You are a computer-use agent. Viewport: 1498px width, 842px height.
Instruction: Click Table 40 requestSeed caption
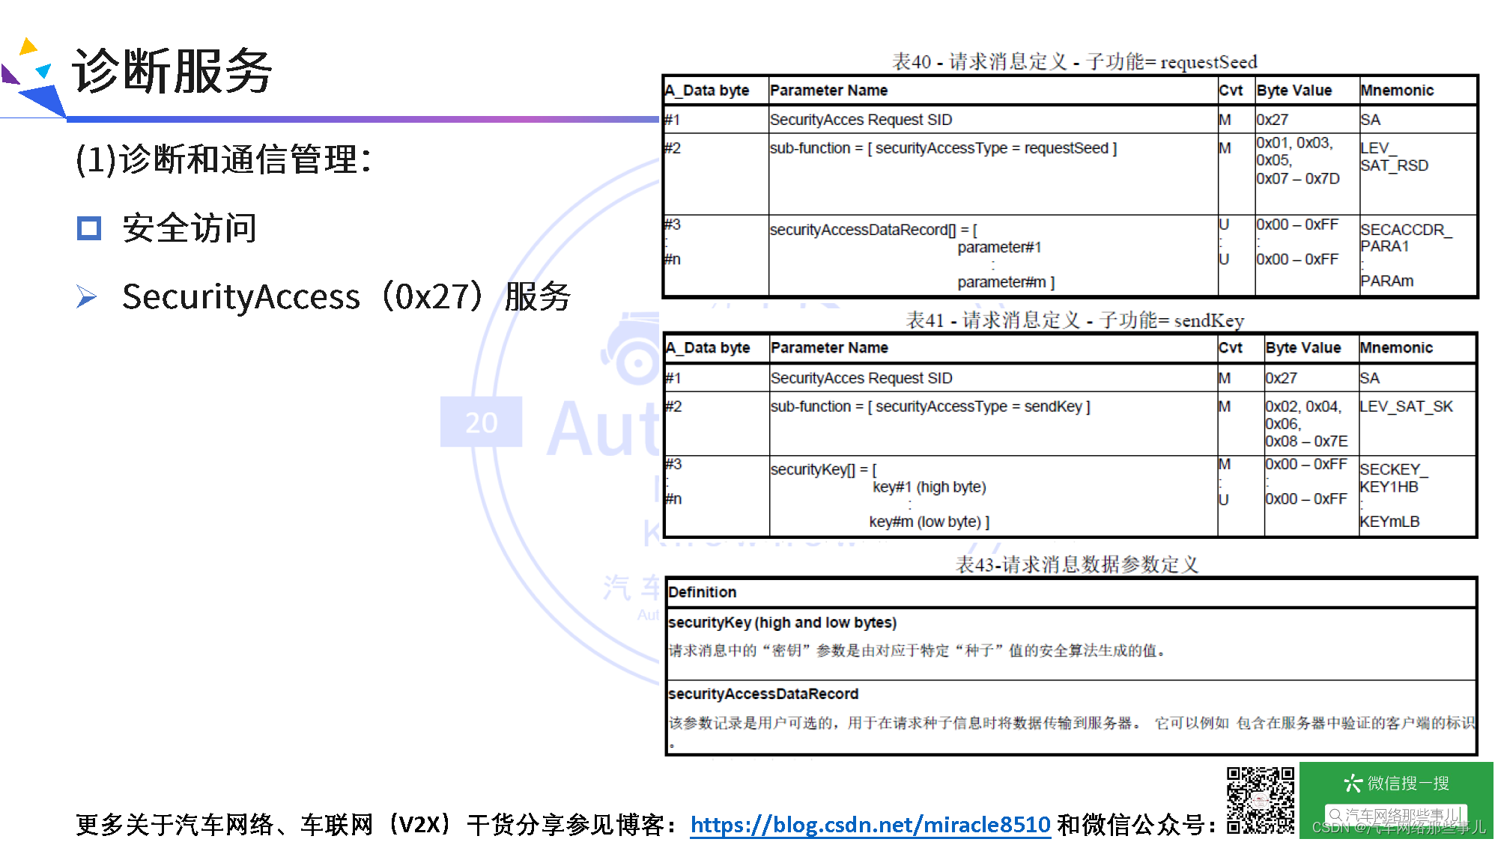1073,61
